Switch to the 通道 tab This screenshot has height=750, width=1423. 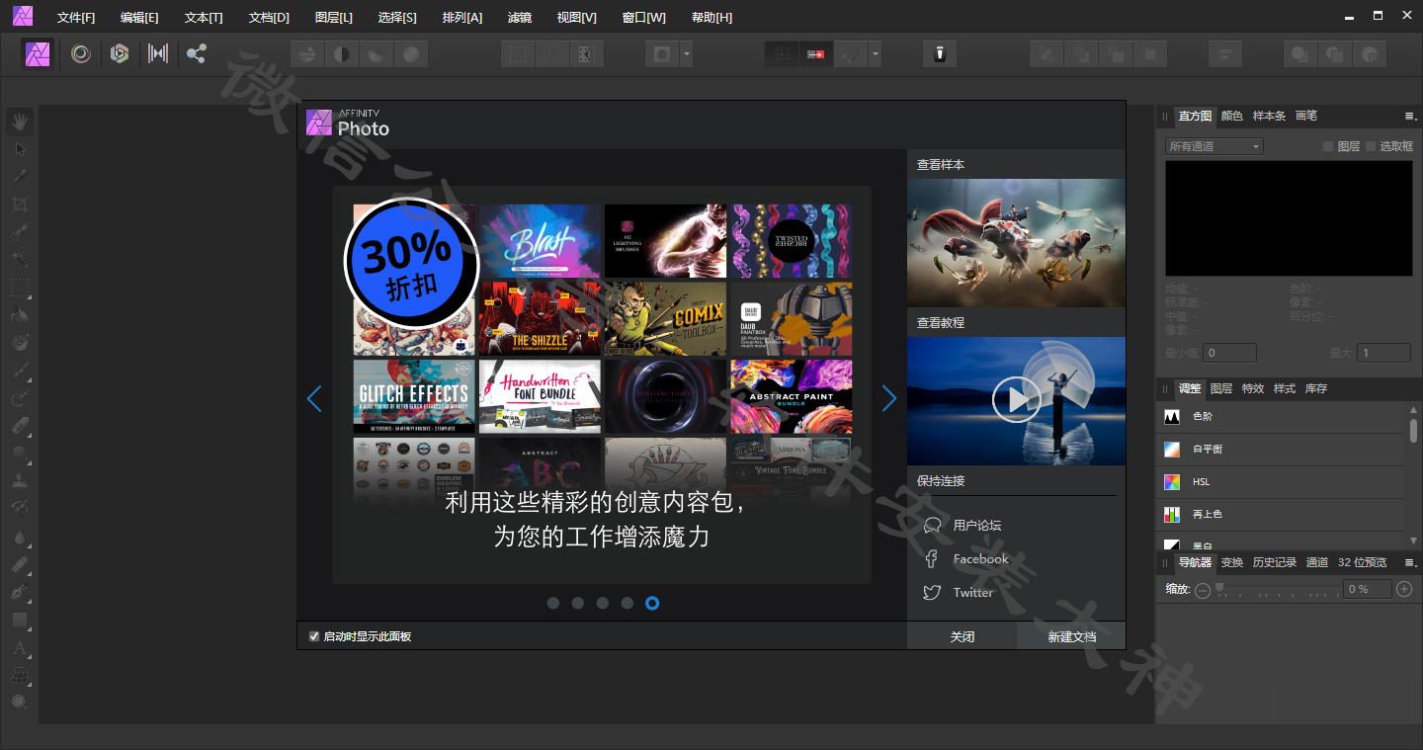click(1317, 562)
